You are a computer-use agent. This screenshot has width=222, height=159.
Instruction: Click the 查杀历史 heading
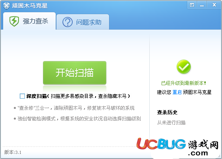click(x=167, y=112)
